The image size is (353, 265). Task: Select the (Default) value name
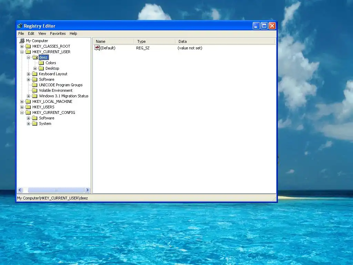108,48
